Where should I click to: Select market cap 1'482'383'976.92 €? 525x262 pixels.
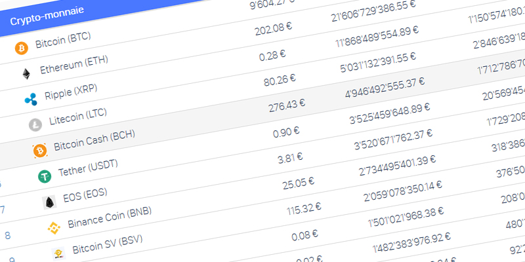pos(411,242)
